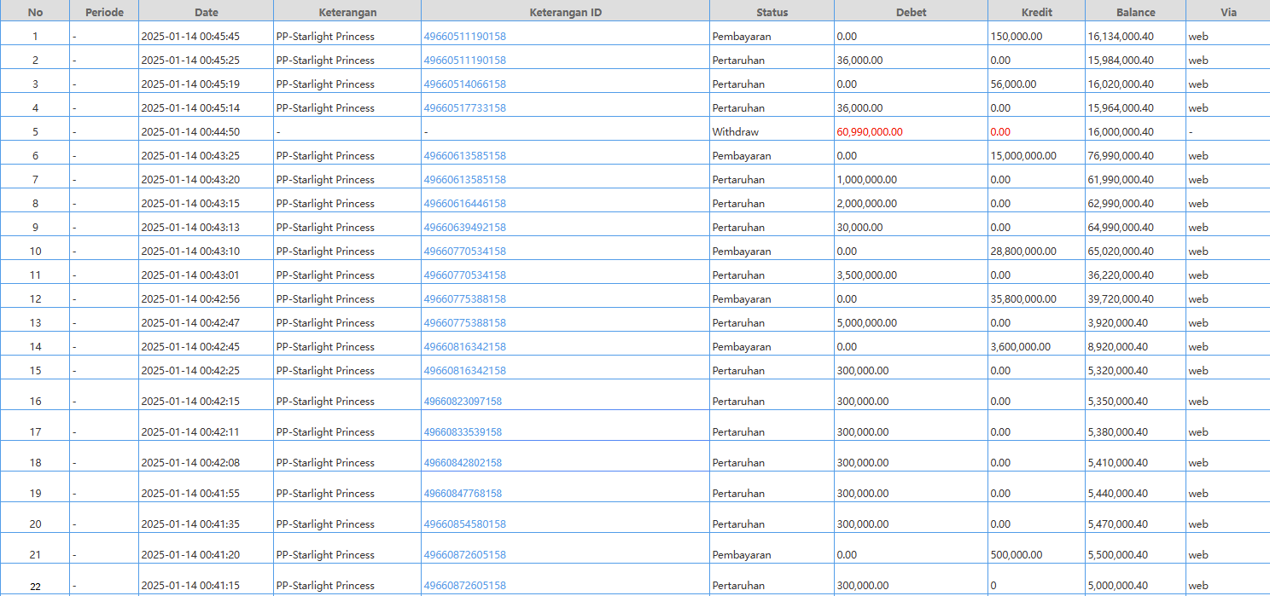
Task: Click the Kredit column header
Action: (1036, 13)
